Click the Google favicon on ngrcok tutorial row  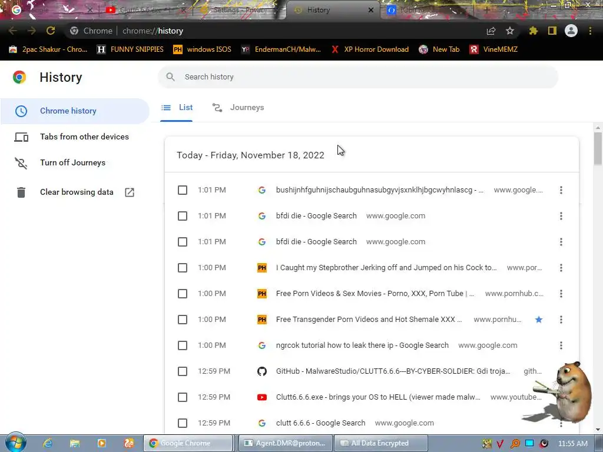click(262, 345)
